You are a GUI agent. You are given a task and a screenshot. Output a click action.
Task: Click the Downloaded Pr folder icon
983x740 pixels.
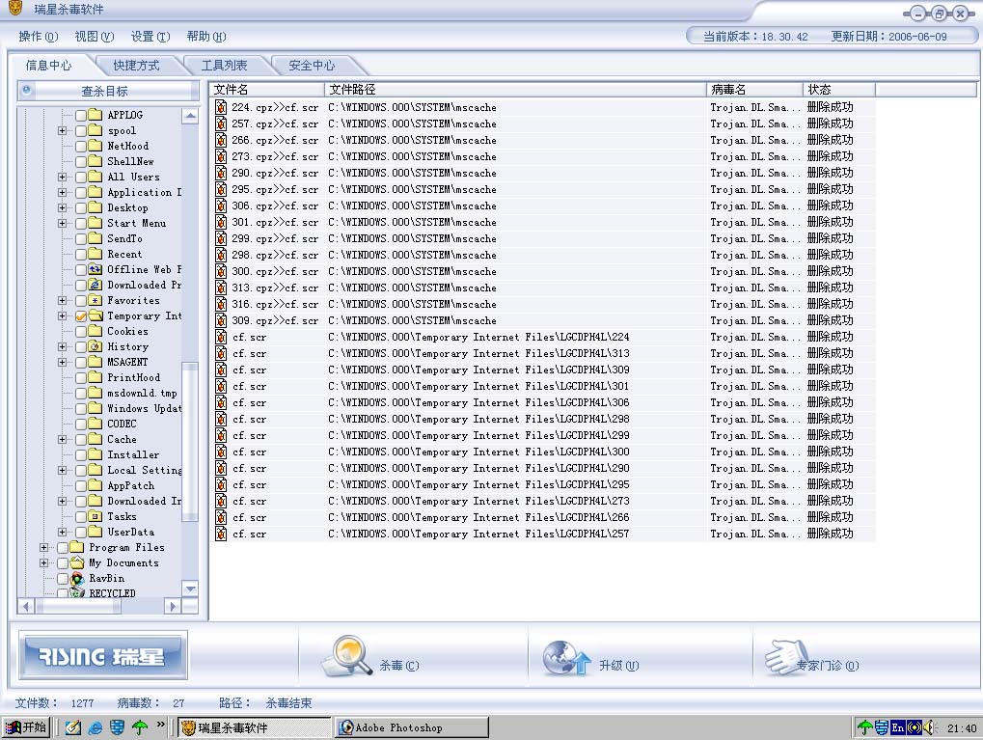click(x=96, y=285)
